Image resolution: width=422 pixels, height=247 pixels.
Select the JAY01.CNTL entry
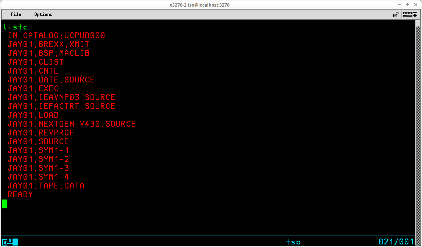[33, 71]
